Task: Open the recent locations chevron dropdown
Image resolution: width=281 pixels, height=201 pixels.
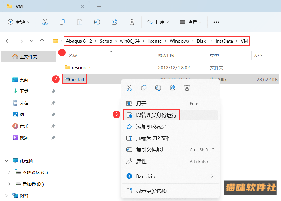Action: tap(32, 41)
